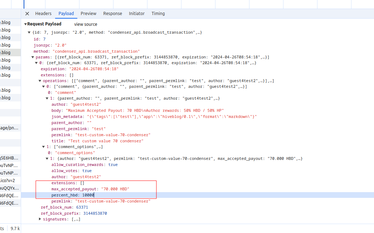Switch to the Response tab
Image resolution: width=374 pixels, height=233 pixels.
coord(112,14)
